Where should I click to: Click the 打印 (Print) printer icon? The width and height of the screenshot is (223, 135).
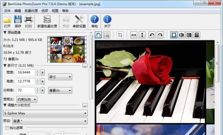point(28,20)
